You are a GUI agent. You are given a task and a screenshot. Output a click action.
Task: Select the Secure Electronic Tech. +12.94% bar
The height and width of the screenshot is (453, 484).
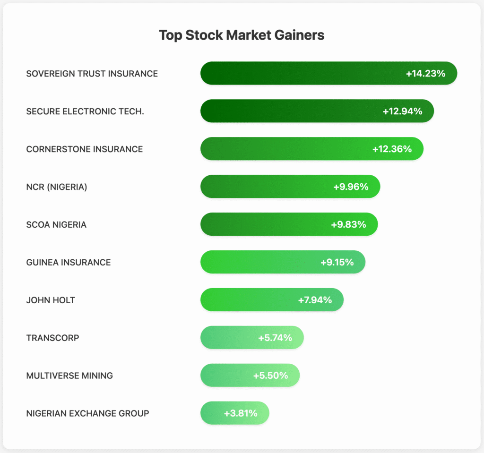point(317,111)
